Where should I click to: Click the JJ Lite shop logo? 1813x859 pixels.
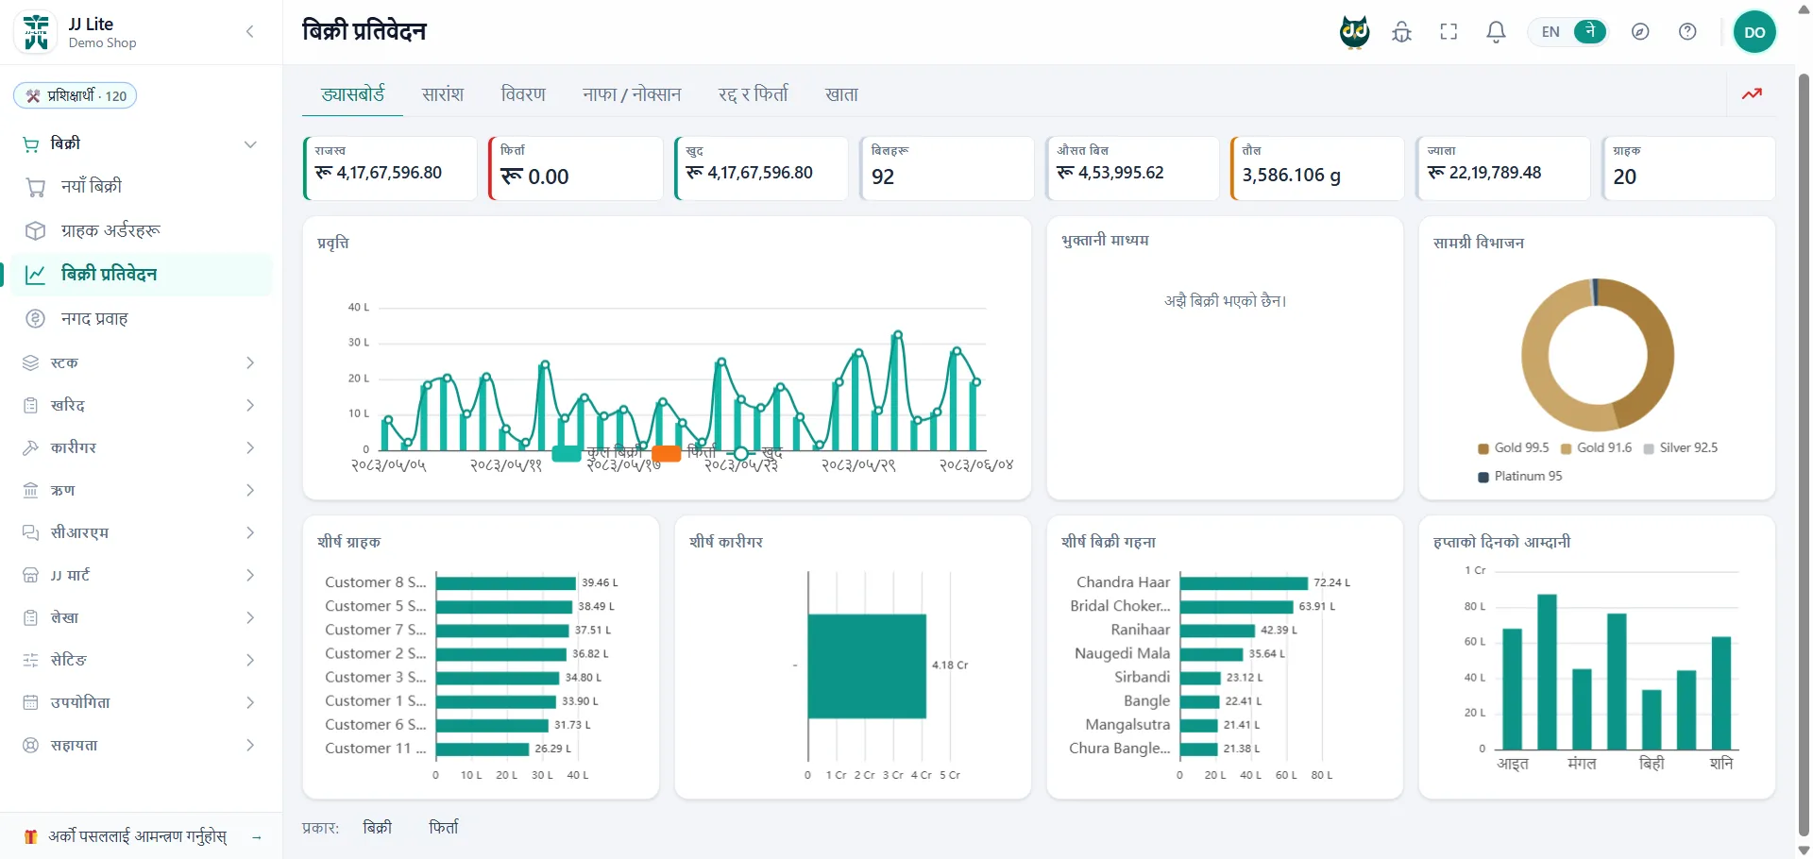(x=36, y=32)
